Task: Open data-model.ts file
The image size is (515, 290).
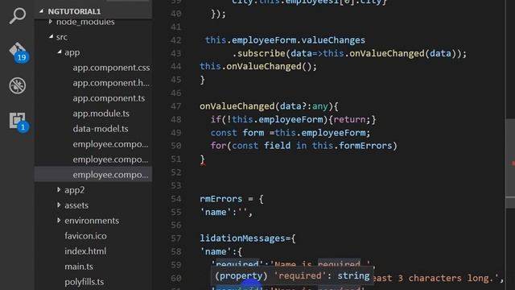Action: [x=101, y=129]
